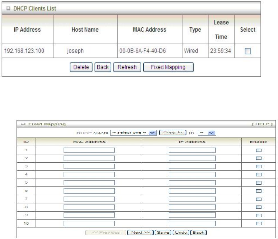Click the IP Address field for ID 3
This screenshot has height=239, width=278.
click(192, 166)
